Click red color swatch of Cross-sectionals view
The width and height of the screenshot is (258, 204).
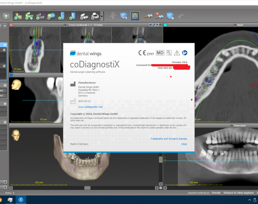point(11,25)
